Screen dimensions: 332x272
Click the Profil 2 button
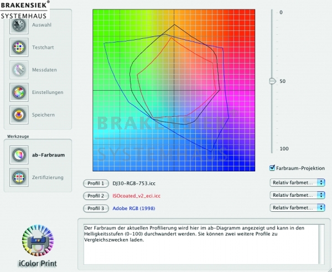[x=96, y=196]
